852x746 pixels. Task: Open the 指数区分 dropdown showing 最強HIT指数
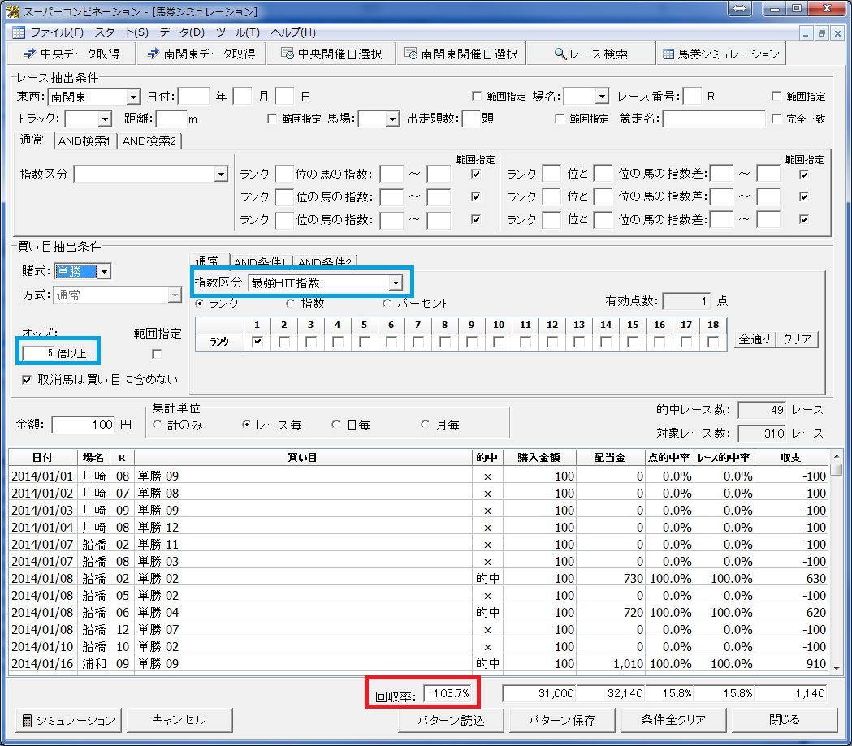[x=396, y=282]
